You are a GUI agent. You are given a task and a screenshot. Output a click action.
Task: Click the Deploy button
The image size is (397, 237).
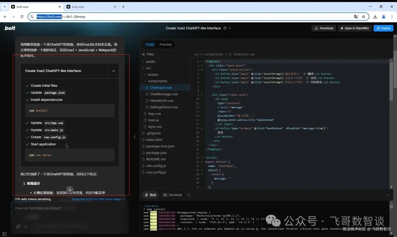(x=383, y=28)
